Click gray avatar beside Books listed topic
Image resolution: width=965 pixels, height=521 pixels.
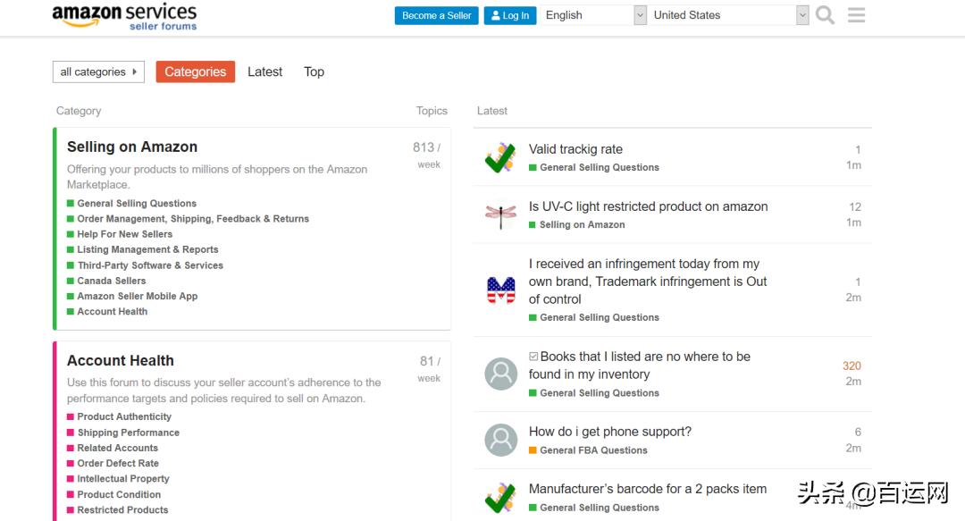[x=500, y=374]
